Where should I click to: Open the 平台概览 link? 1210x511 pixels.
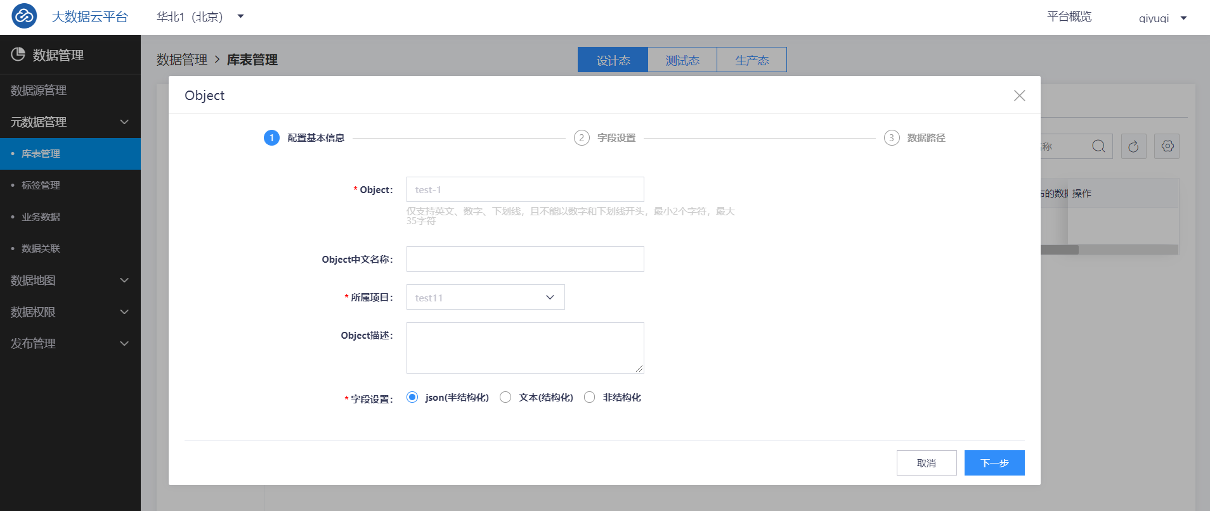[x=1069, y=16]
